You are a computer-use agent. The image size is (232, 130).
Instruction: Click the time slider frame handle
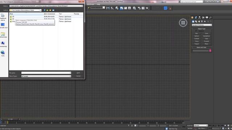tap(11, 119)
